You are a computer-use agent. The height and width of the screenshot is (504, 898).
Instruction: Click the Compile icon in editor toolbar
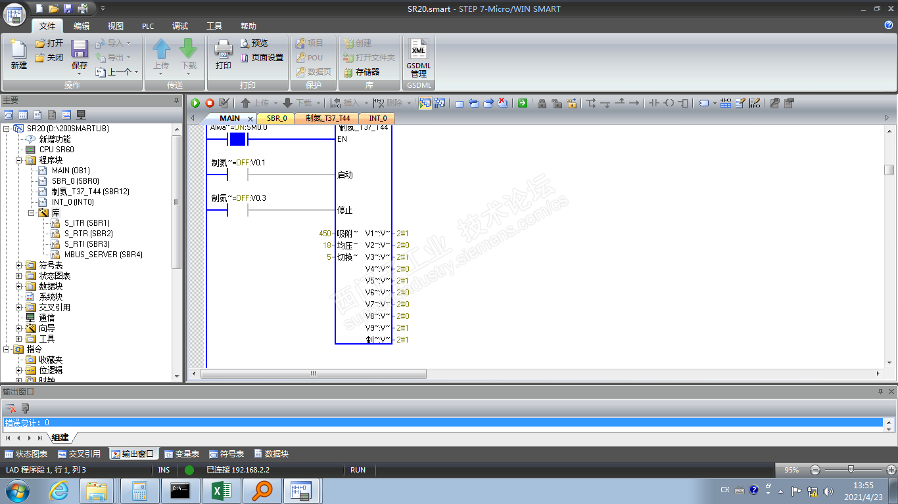pyautogui.click(x=224, y=103)
